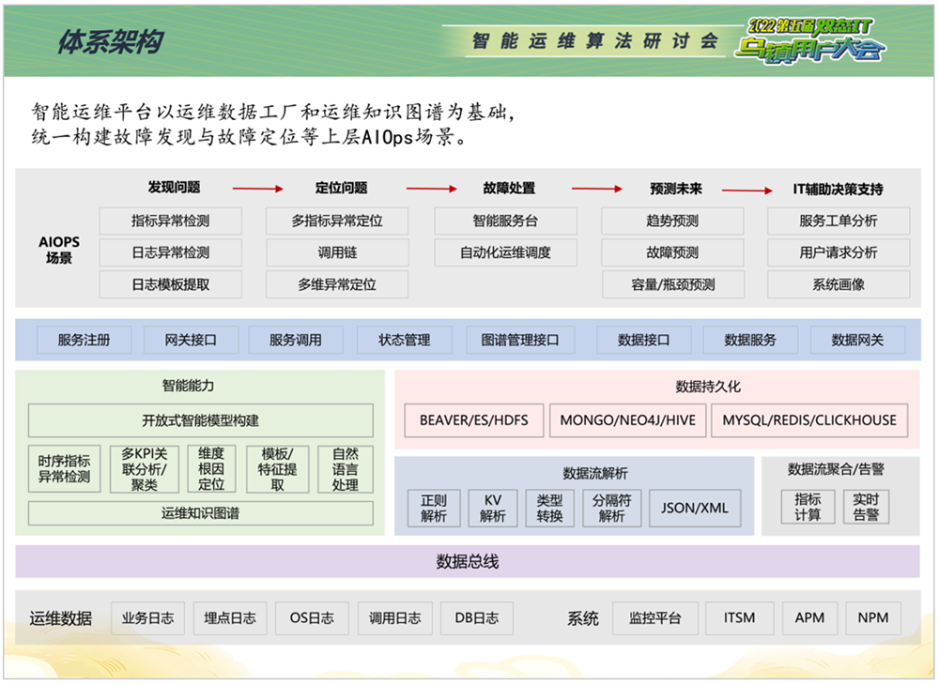Viewport: 939px width, 685px height.
Task: Select the 运维知识图谱 bar
Action: (x=200, y=512)
